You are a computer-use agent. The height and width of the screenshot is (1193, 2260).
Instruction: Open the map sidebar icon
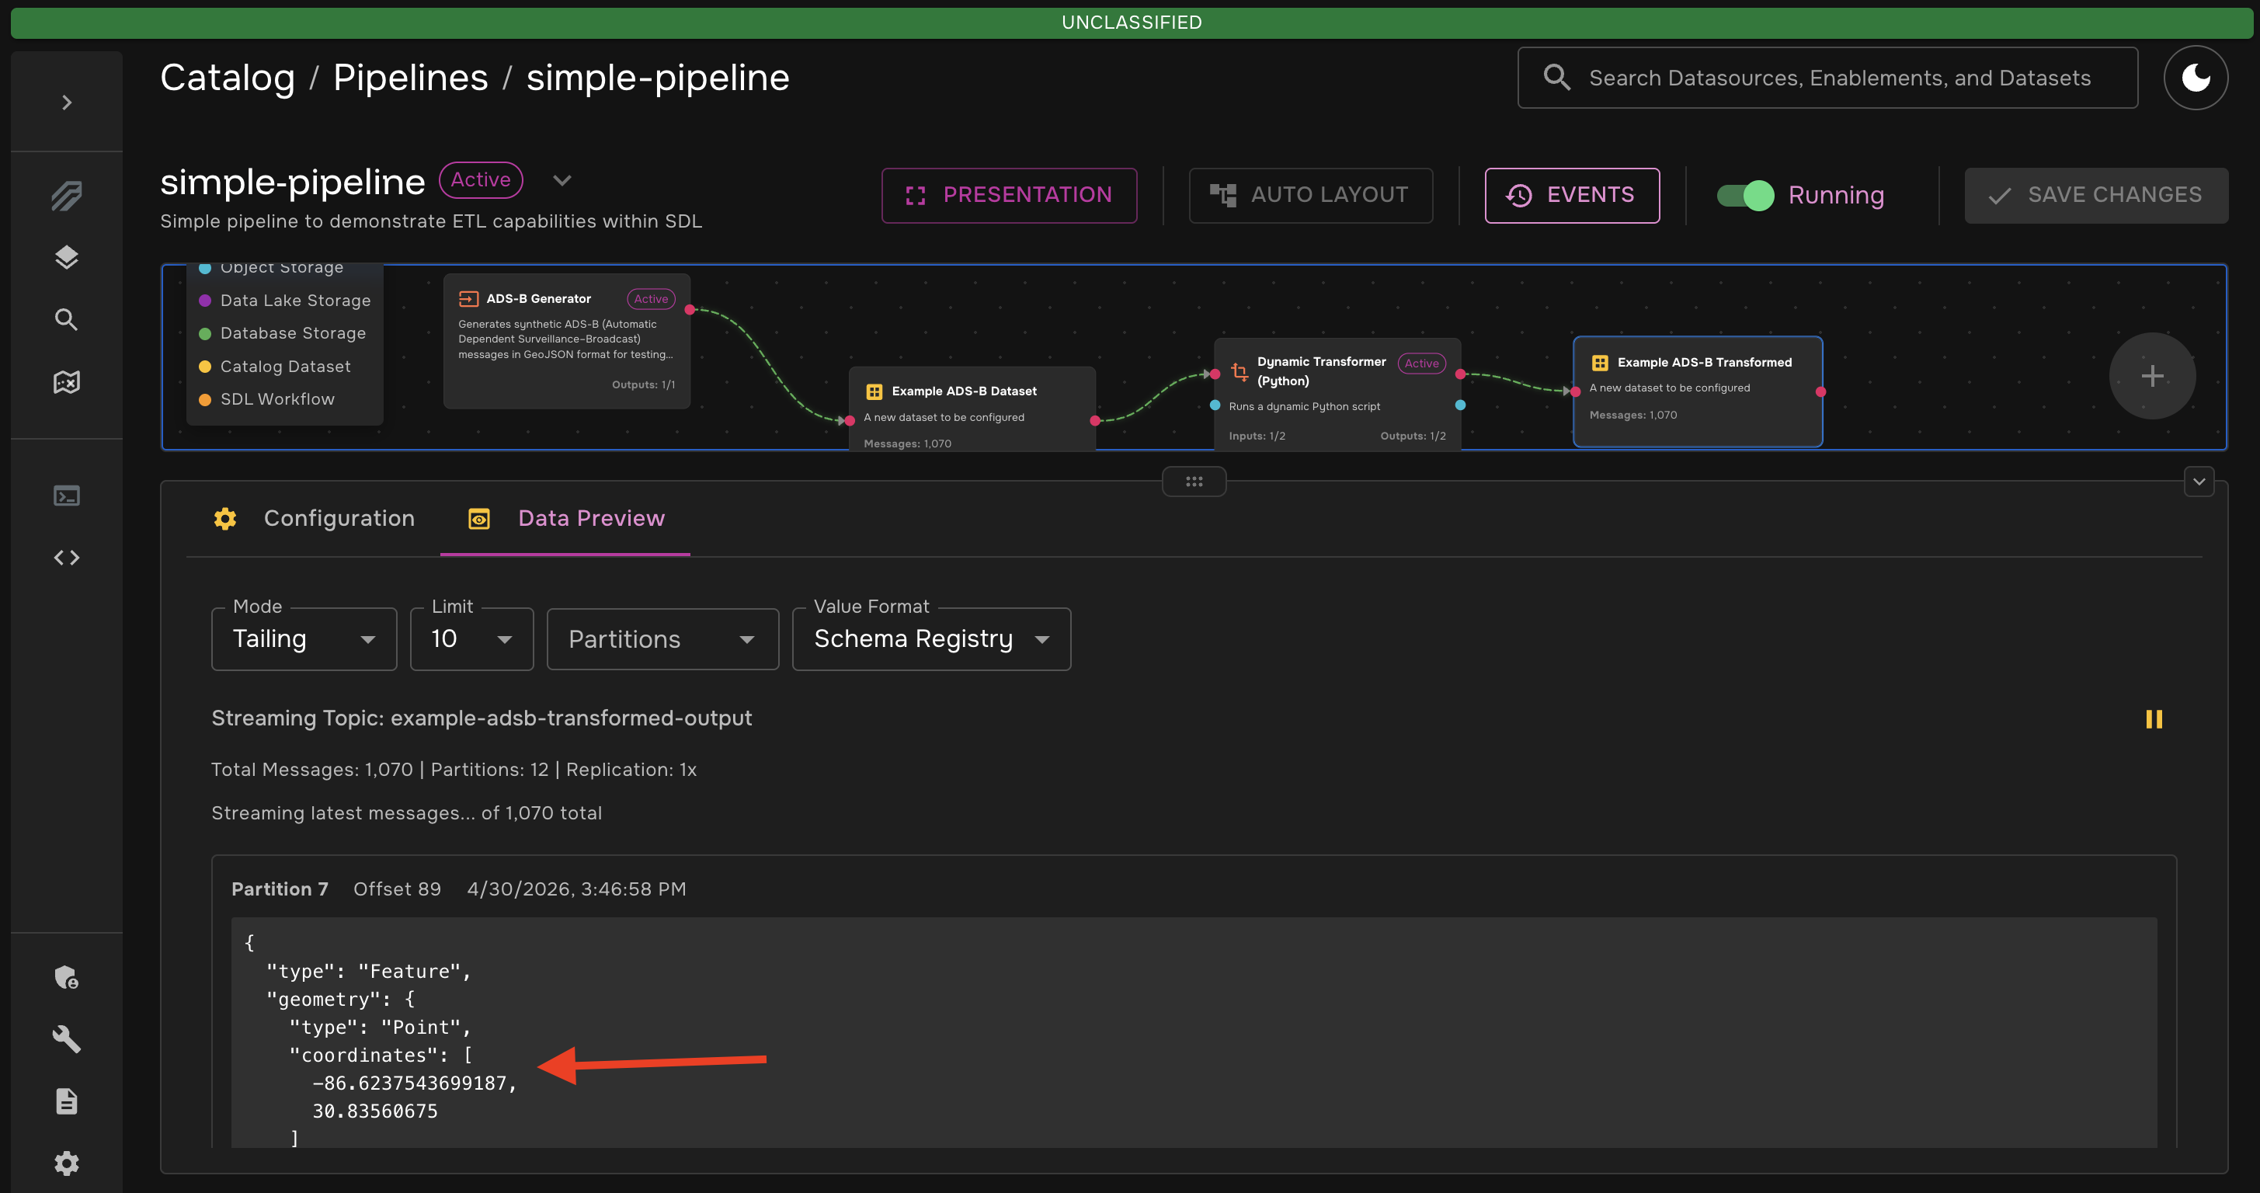click(67, 381)
